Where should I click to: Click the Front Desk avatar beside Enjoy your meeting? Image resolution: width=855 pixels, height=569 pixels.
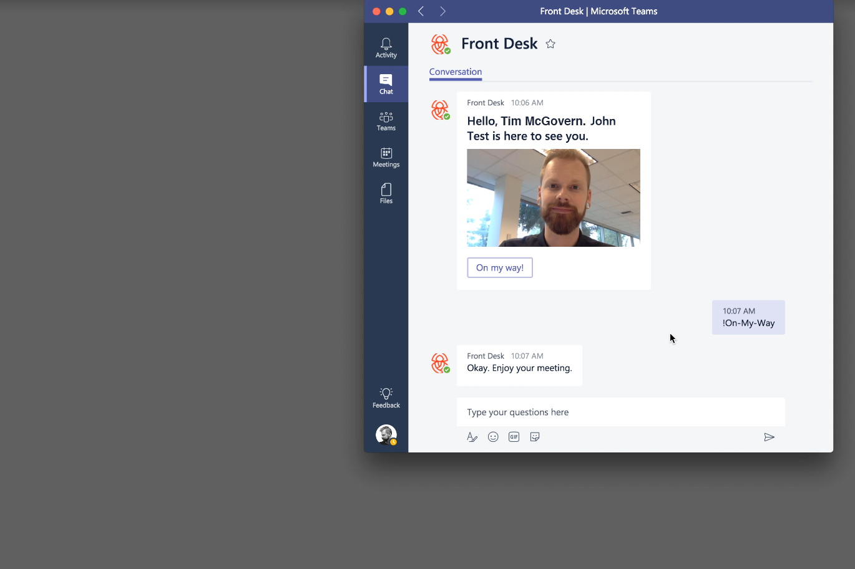pyautogui.click(x=441, y=363)
